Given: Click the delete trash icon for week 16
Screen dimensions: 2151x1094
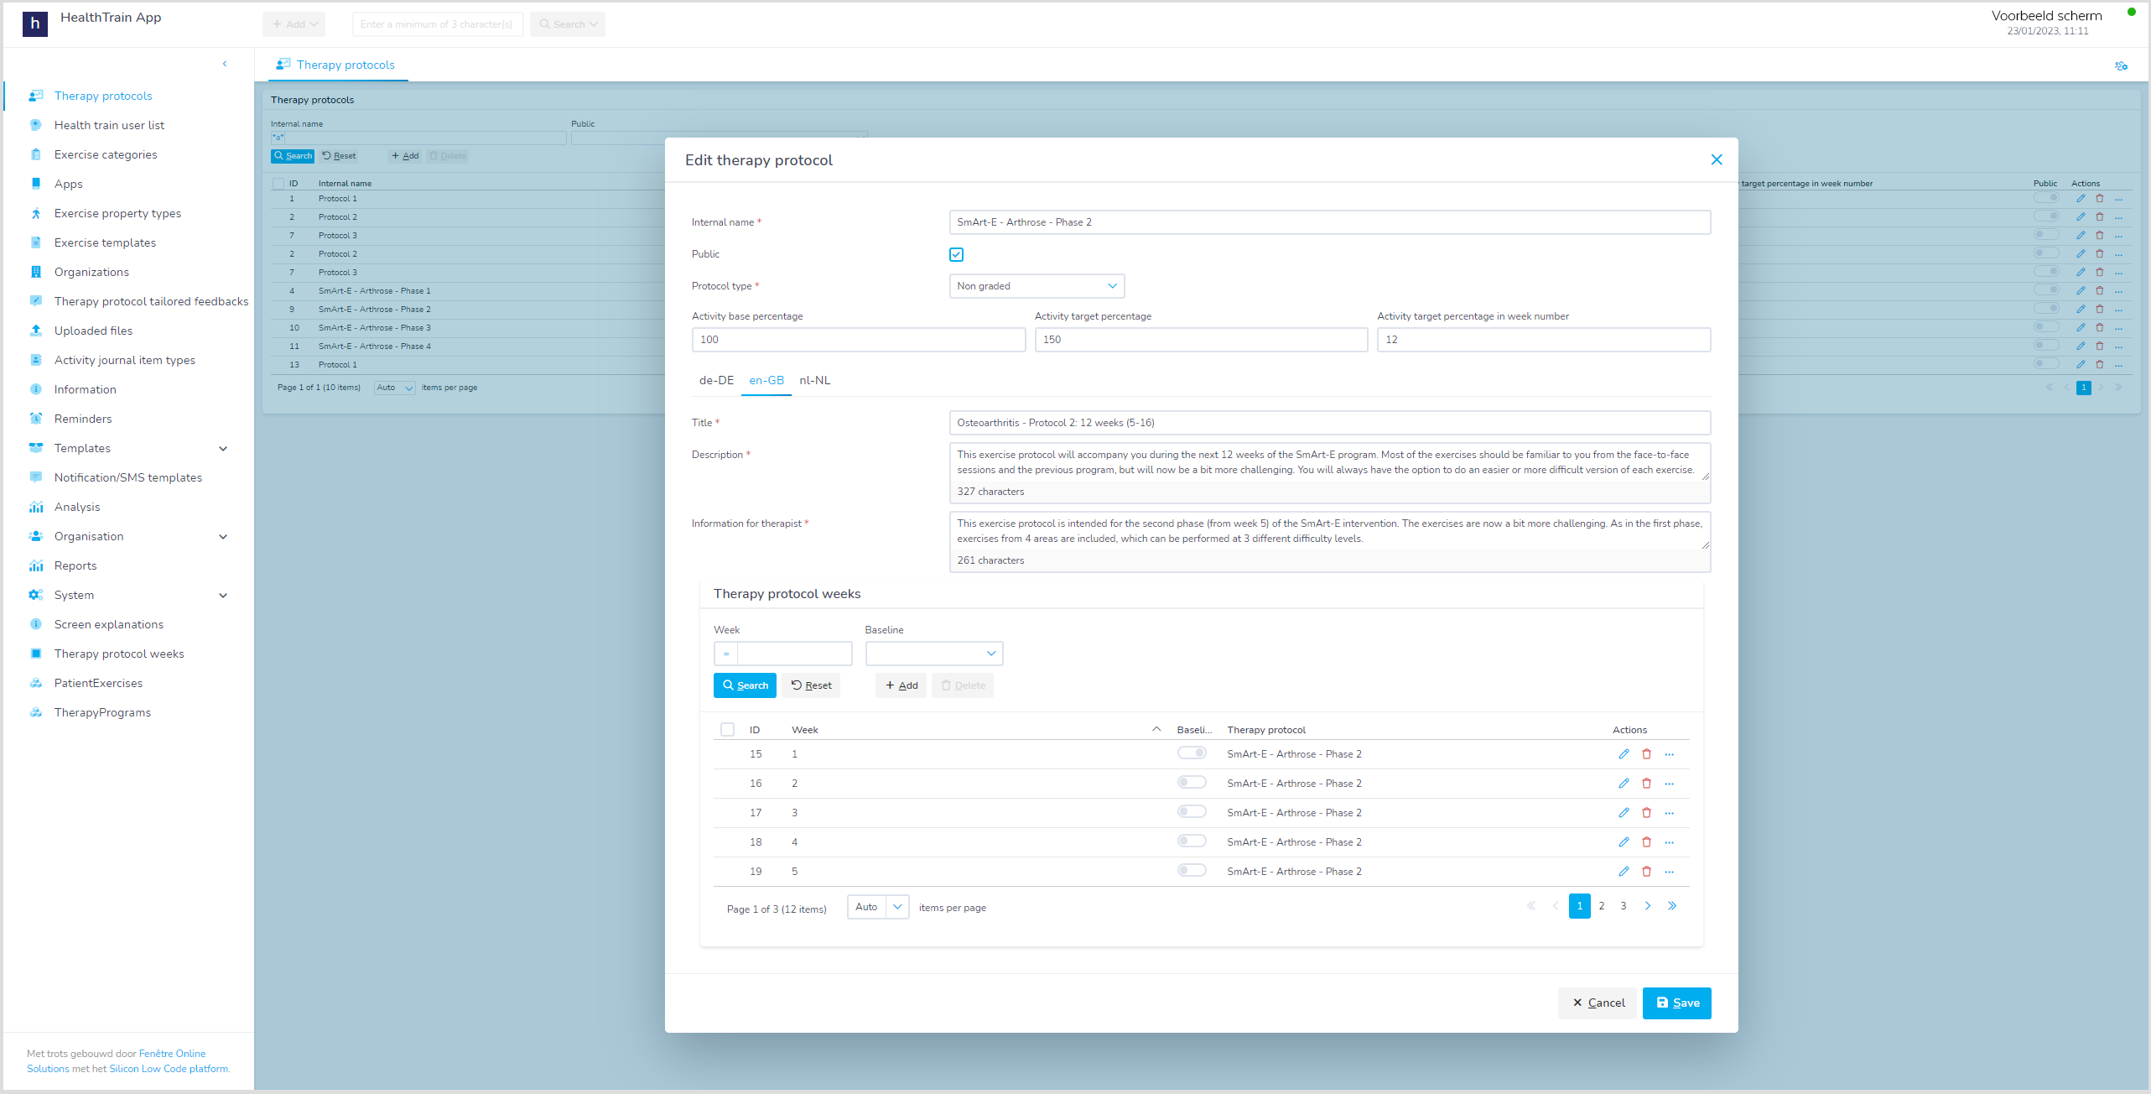Looking at the screenshot, I should 1646,784.
